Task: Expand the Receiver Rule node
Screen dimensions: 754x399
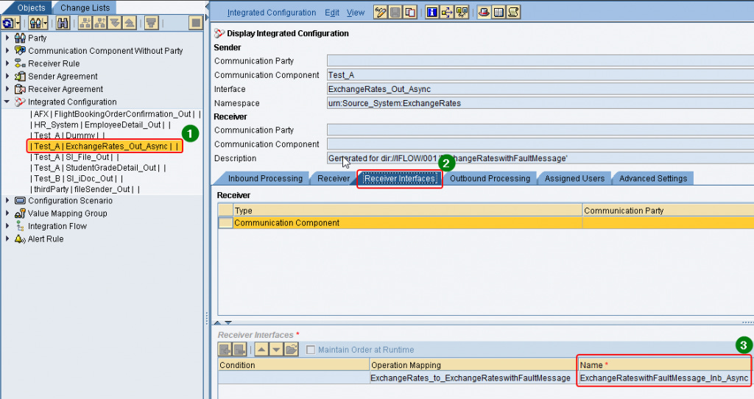Action: [7, 63]
